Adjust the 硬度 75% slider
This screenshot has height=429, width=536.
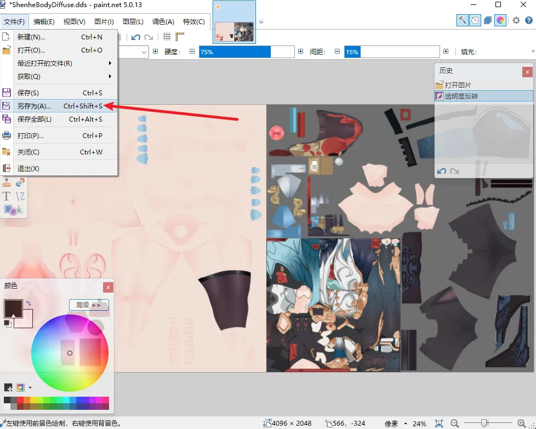[247, 52]
